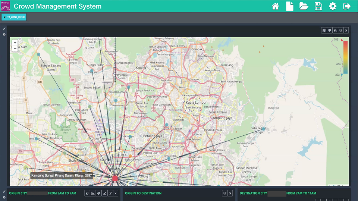Screen dimensions: 358x201
Task: Collapse the map row using arrows icon
Action: click(x=4, y=29)
